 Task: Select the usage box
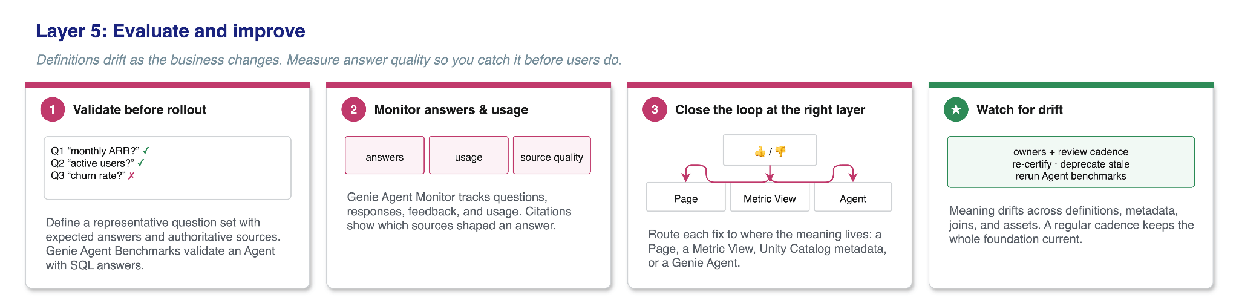point(469,155)
